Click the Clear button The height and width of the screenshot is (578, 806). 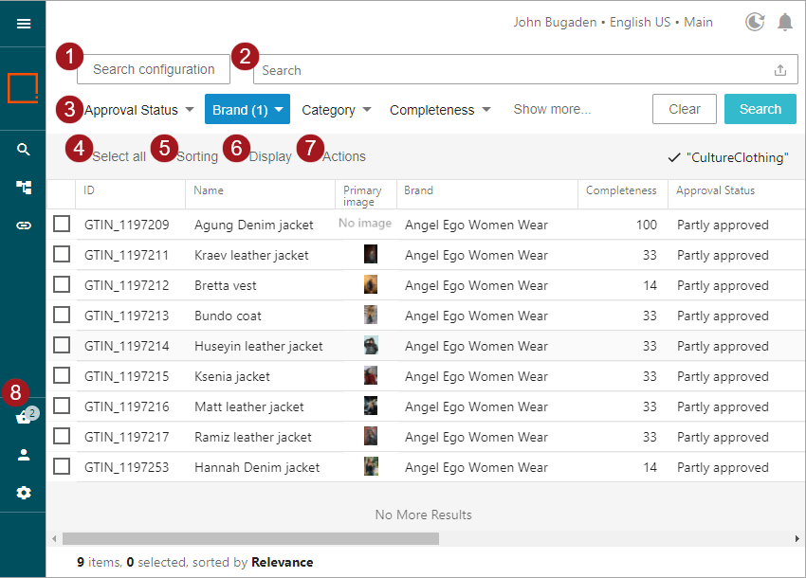684,109
